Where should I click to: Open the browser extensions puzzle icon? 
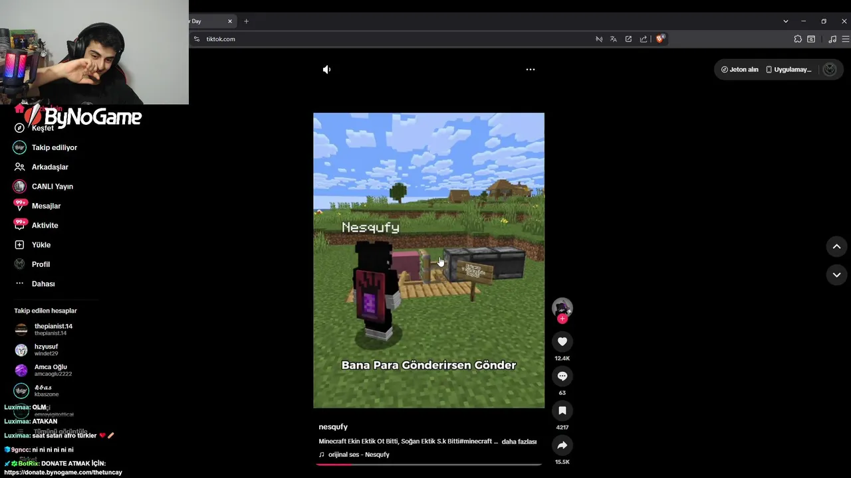[x=798, y=39]
